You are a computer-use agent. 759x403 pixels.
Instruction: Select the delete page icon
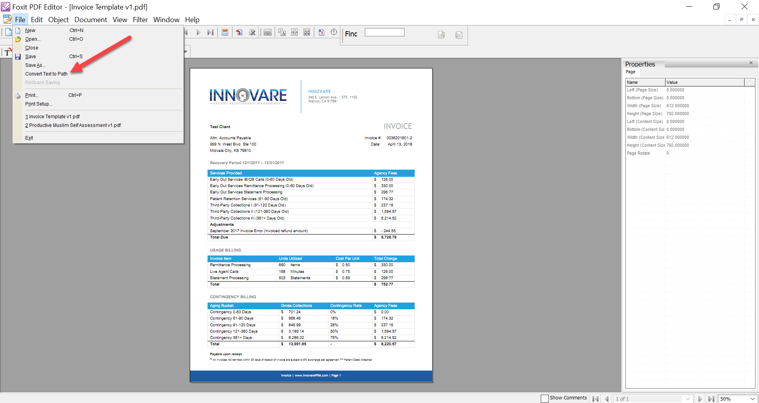coord(253,32)
